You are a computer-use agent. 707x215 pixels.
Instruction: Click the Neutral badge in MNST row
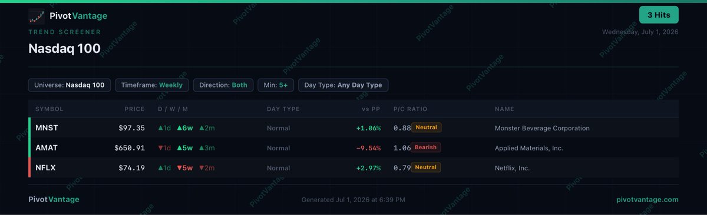click(x=427, y=127)
